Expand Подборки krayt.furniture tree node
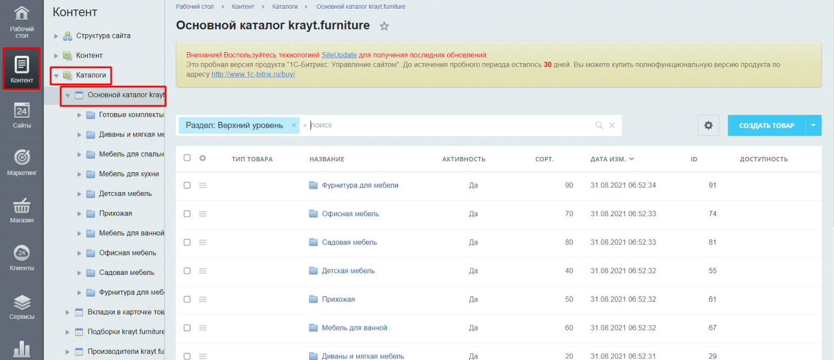The image size is (834, 360). (x=67, y=333)
